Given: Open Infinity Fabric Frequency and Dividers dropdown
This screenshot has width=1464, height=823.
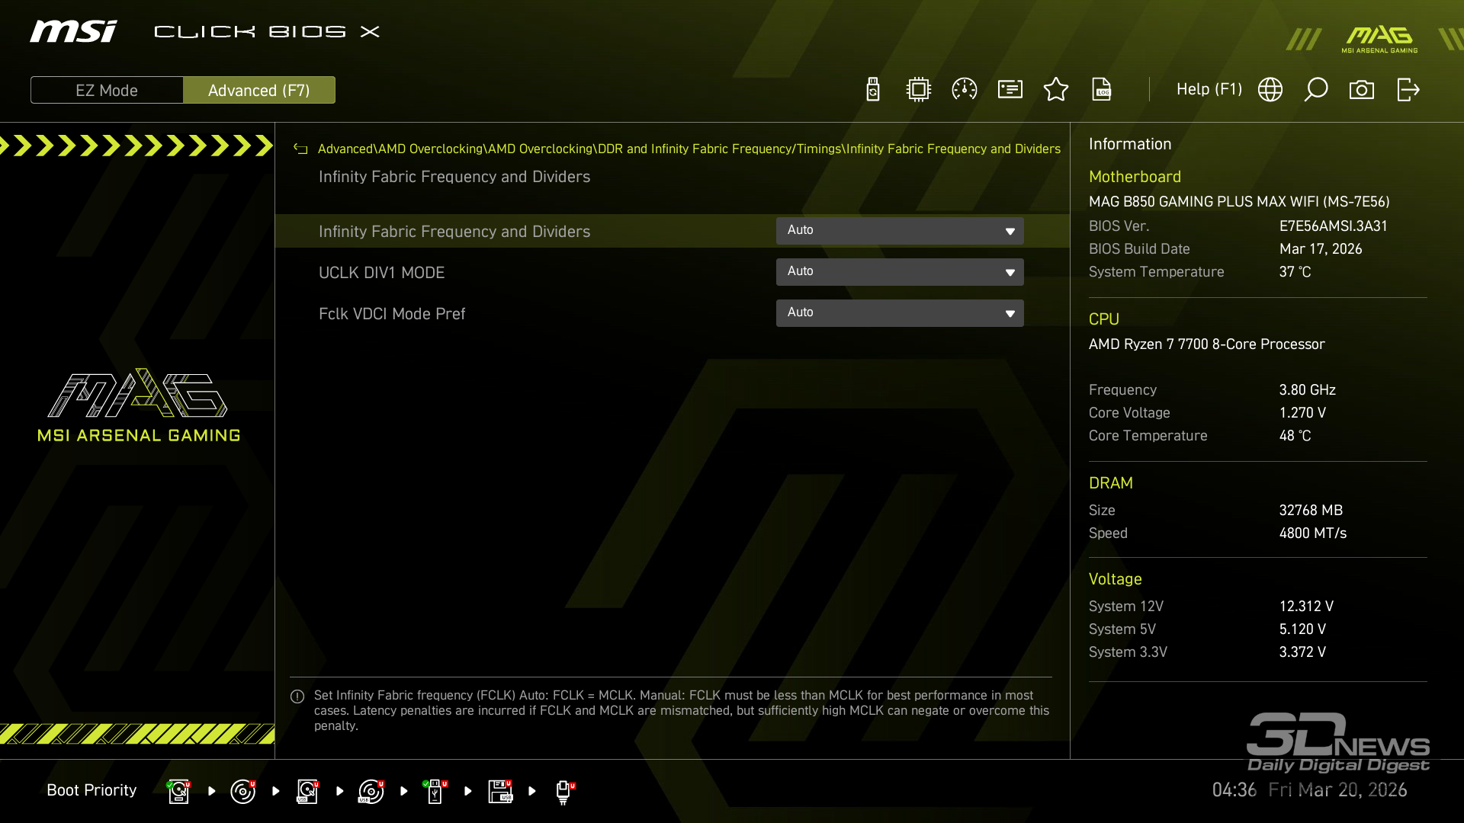Looking at the screenshot, I should (900, 231).
